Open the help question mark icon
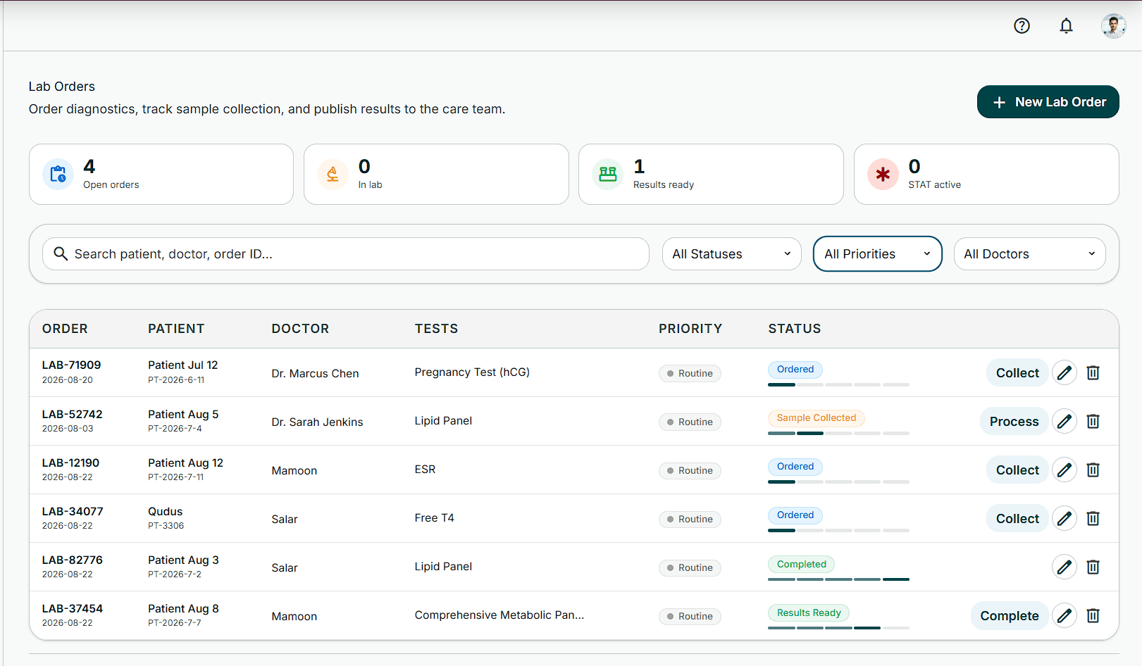This screenshot has height=666, width=1142. coord(1022,26)
